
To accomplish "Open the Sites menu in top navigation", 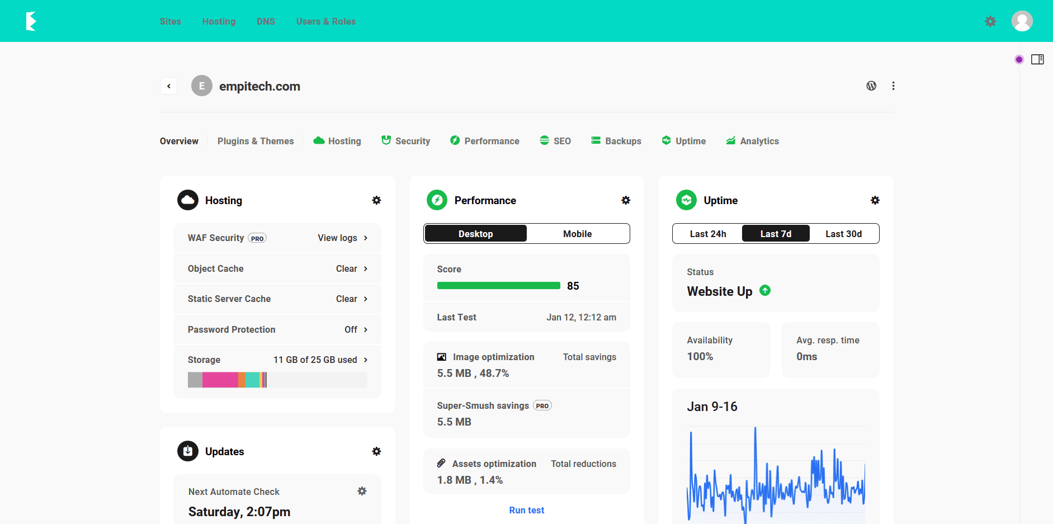I will pos(170,21).
